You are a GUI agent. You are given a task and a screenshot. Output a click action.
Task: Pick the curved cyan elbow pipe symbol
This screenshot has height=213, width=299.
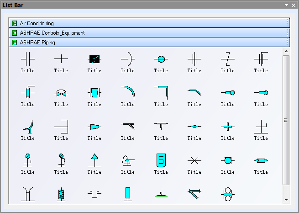pos(127,93)
